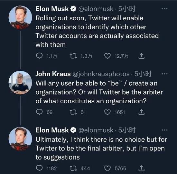177x174 pixels.
Task: Like the tweet with 5766 likes
Action: pyautogui.click(x=107, y=168)
